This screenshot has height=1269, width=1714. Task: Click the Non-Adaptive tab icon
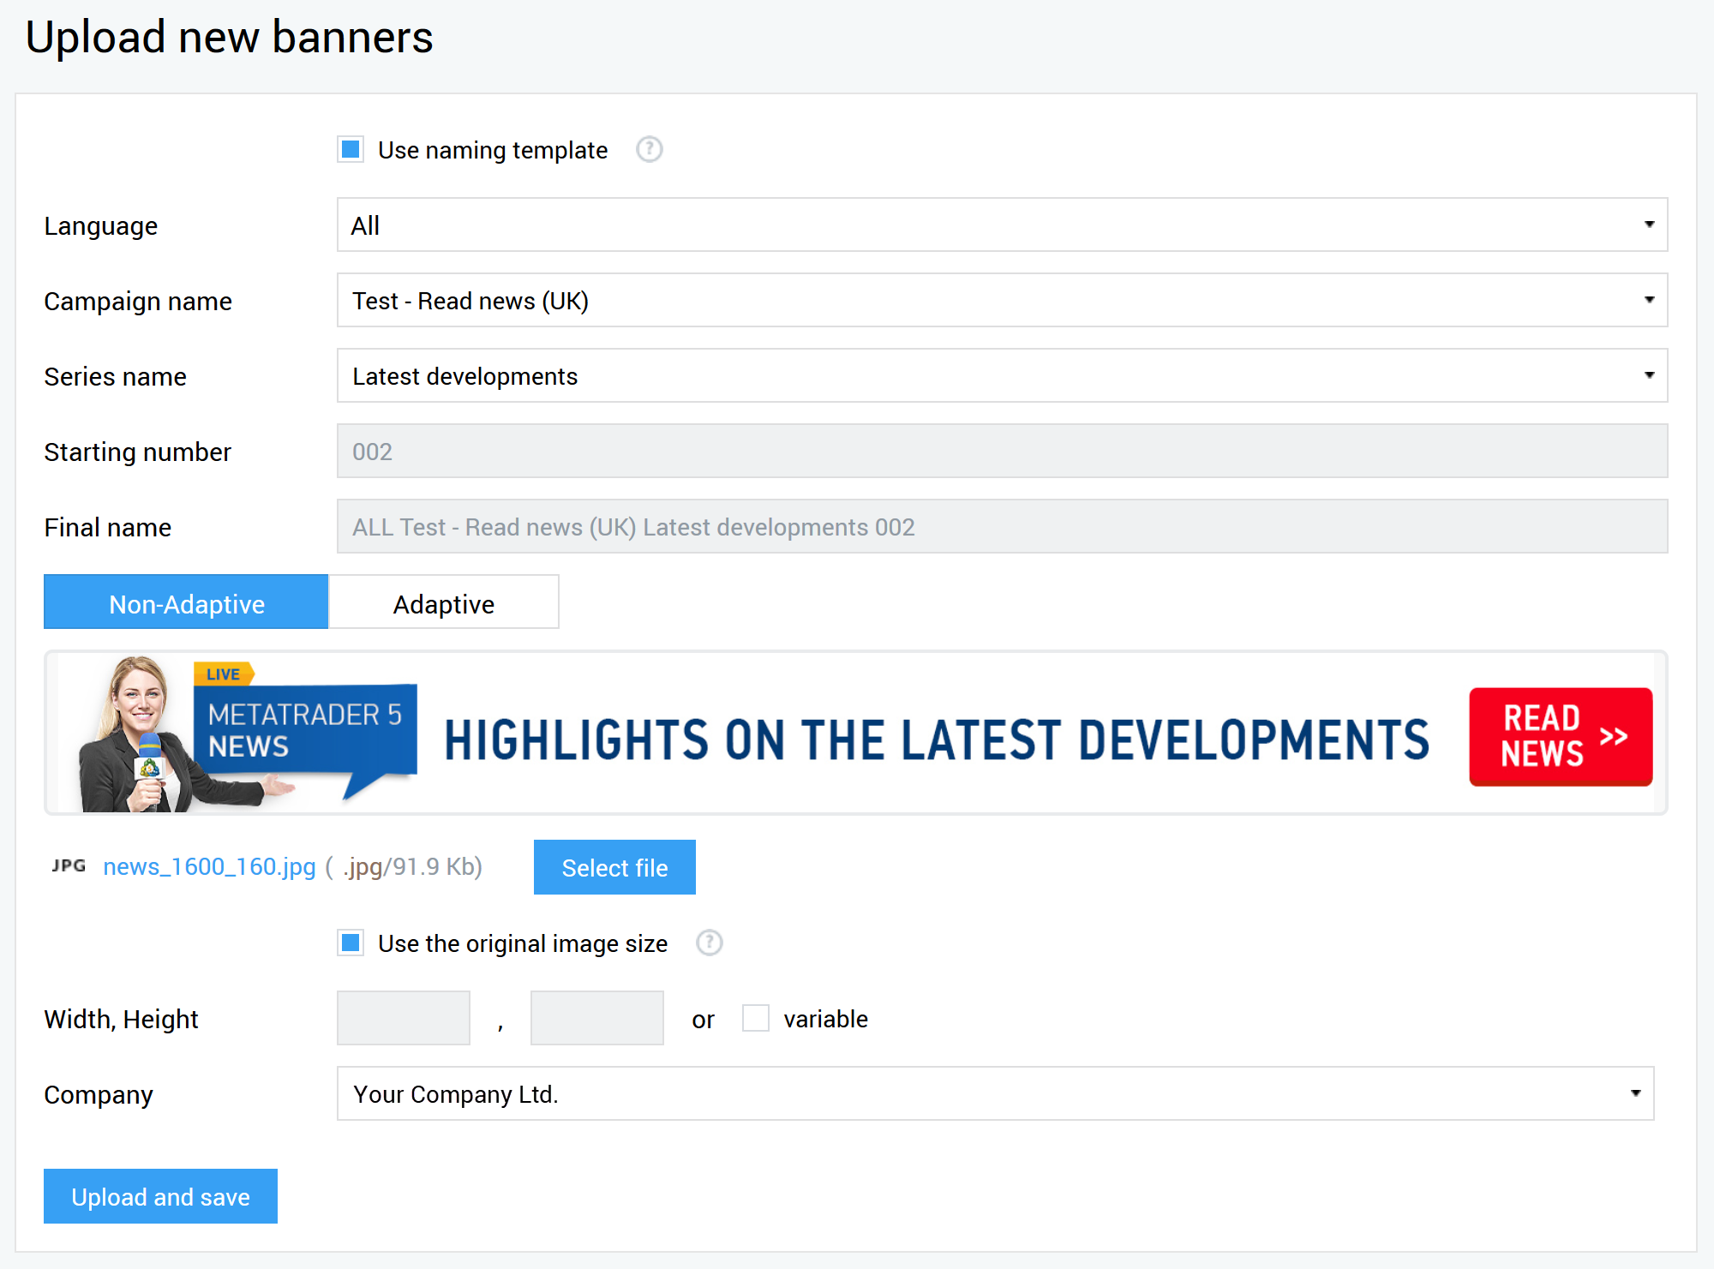click(x=187, y=602)
